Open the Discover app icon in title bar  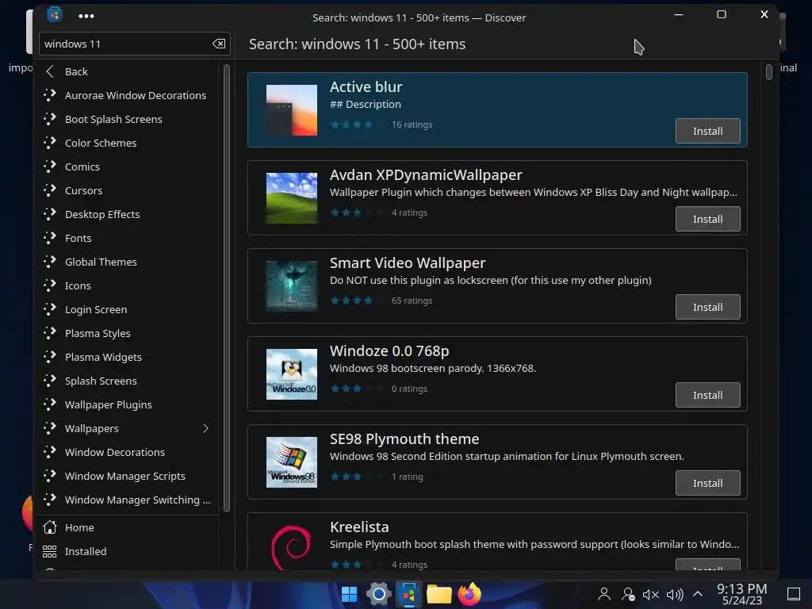(x=55, y=14)
